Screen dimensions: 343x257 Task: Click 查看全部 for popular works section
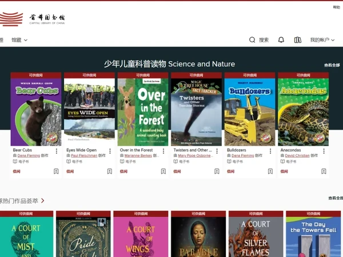point(336,198)
